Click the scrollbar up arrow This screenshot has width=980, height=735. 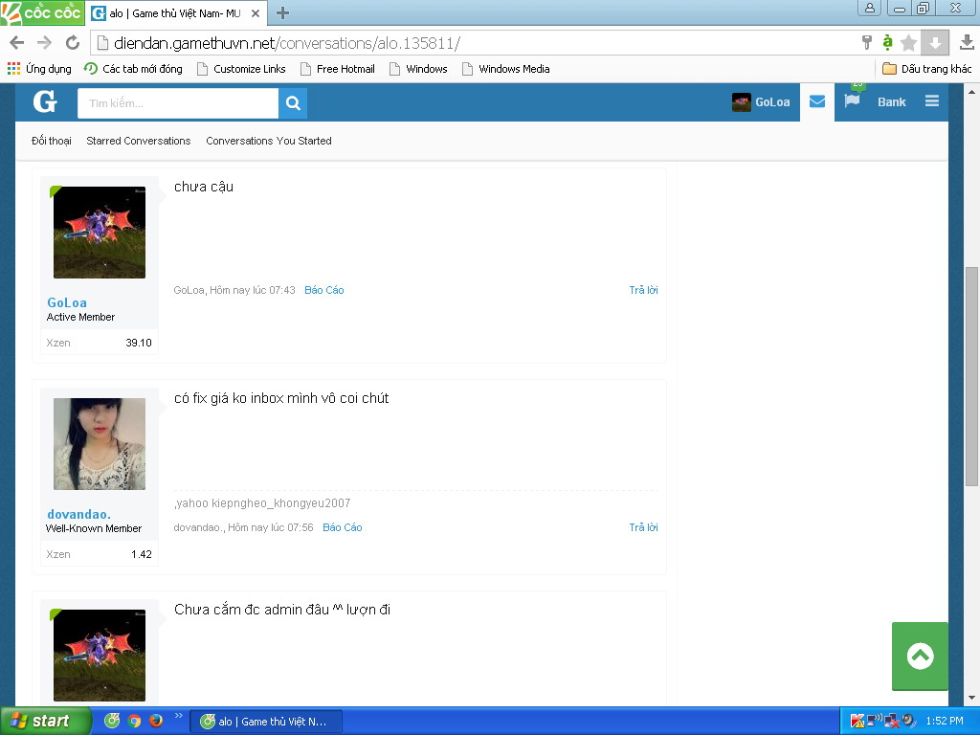pyautogui.click(x=971, y=91)
